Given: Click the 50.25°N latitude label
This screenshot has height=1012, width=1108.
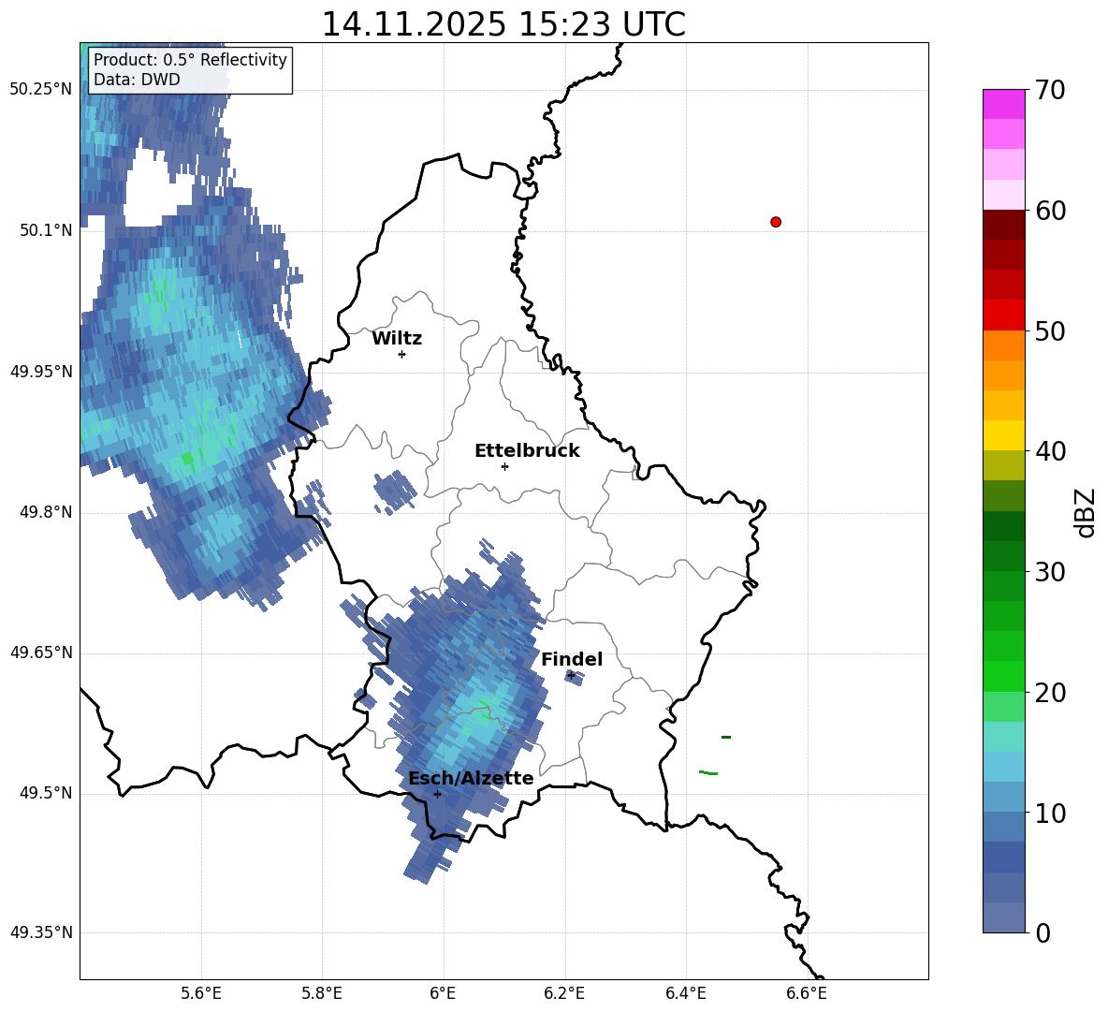Looking at the screenshot, I should tap(41, 90).
